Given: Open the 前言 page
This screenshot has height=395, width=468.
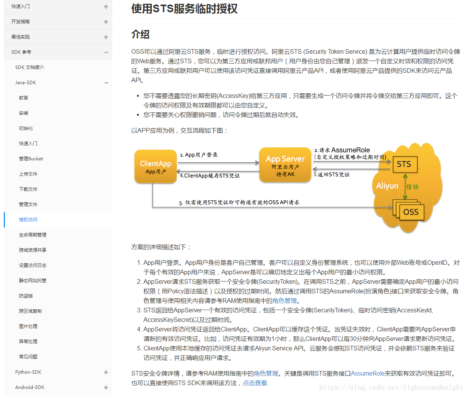Looking at the screenshot, I should pyautogui.click(x=24, y=98).
